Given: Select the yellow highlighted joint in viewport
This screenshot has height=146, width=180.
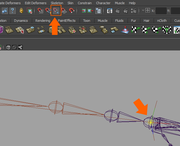Looking at the screenshot, I should coord(151,122).
